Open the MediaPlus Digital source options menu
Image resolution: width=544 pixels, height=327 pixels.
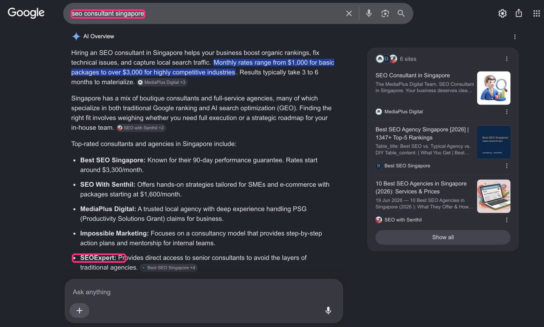507,112
